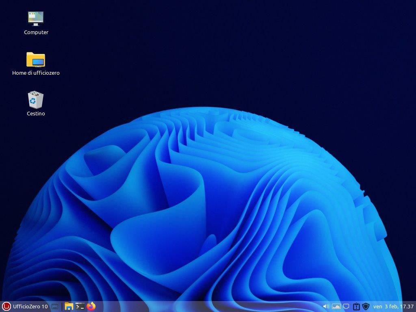
Task: Click the show desktop icon in taskbar
Action: [x=55, y=306]
